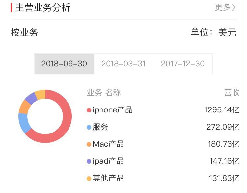Screen dimensions: 247x193
Task: Select the ipad产品 row label
Action: (108, 161)
